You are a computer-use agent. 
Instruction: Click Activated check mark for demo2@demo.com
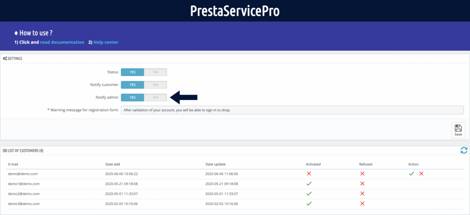point(309,193)
